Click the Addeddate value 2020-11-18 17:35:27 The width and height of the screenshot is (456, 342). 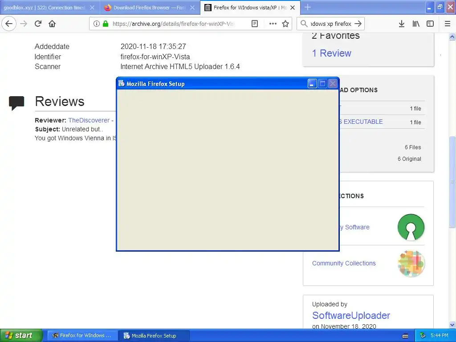point(153,46)
